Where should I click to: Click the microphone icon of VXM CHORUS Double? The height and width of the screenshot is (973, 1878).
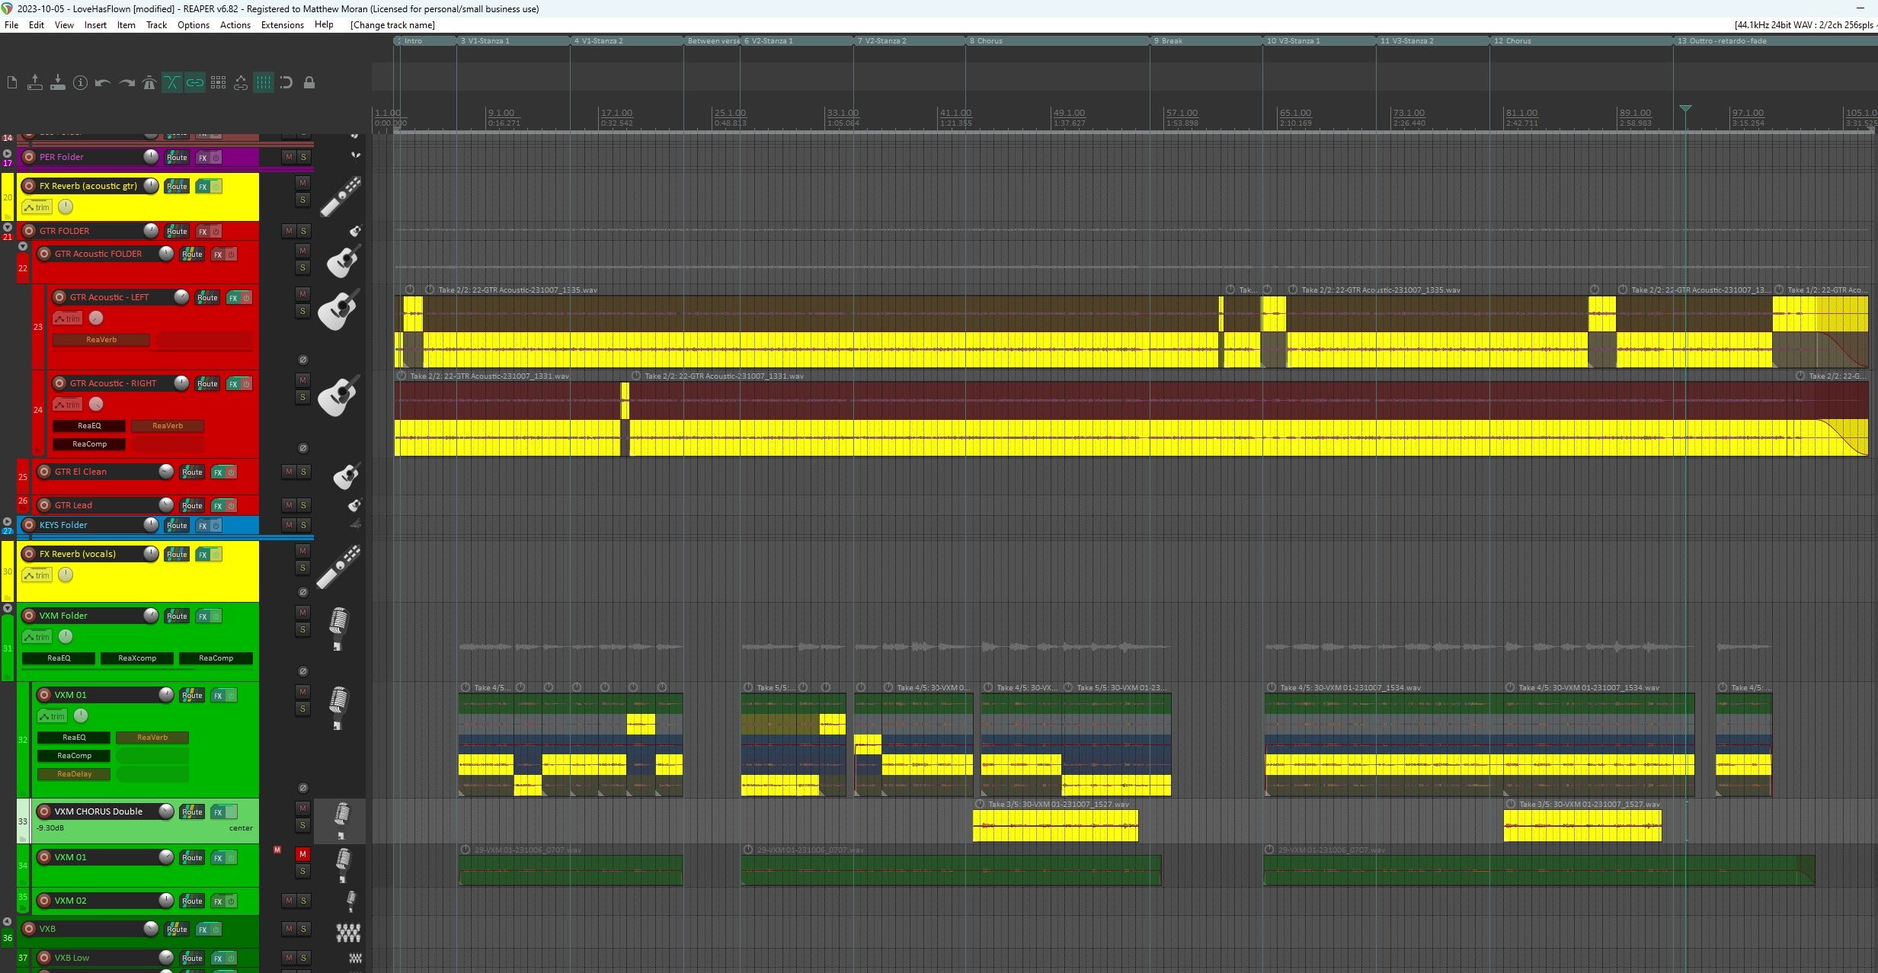point(342,820)
